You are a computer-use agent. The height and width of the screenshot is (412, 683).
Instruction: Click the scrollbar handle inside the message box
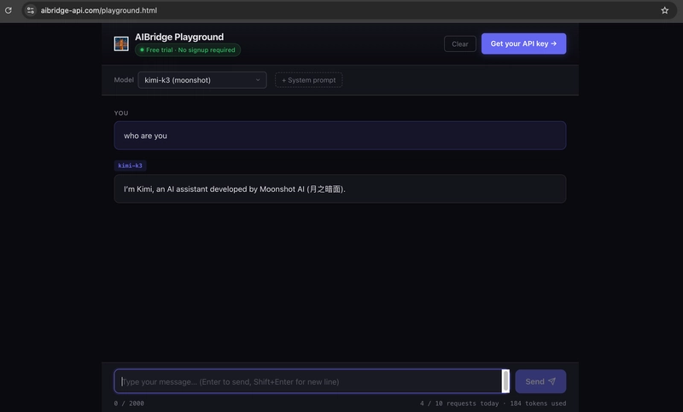tap(505, 381)
